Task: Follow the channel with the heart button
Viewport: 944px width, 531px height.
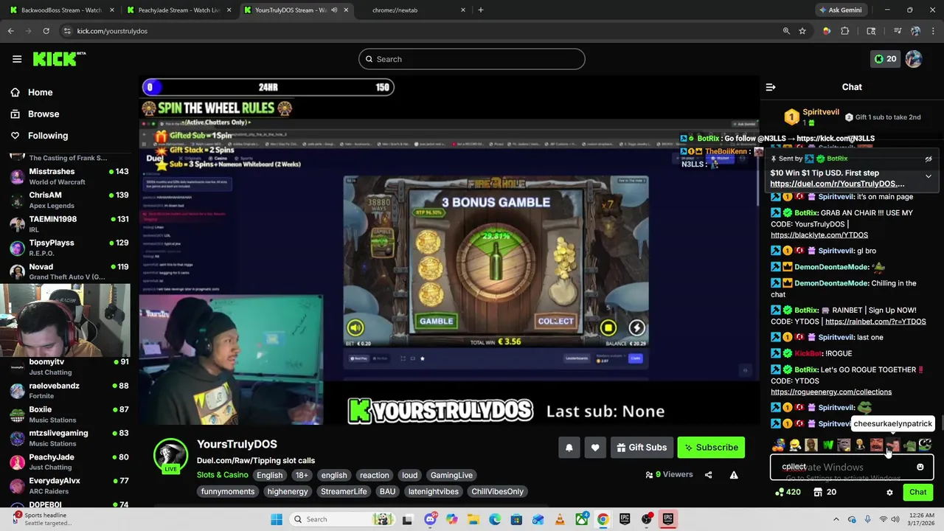Action: pos(595,448)
